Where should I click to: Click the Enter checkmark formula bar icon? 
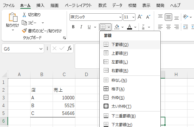click(62, 48)
